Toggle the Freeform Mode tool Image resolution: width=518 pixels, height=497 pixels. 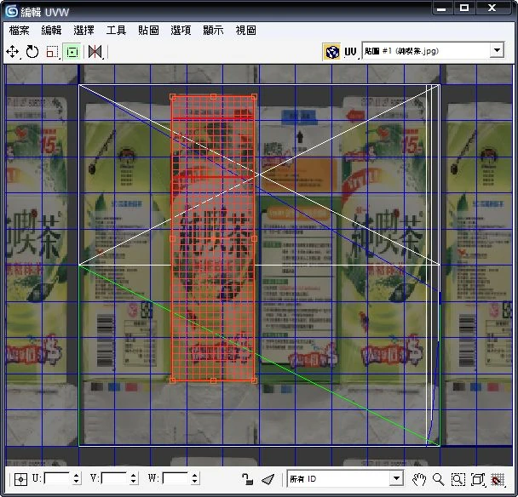point(72,52)
